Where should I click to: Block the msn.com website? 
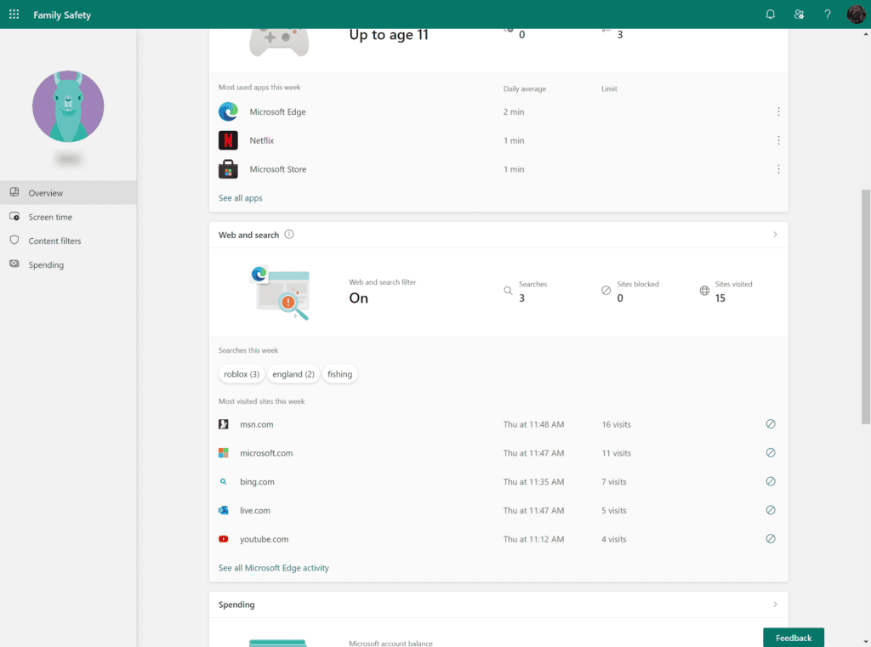click(771, 423)
